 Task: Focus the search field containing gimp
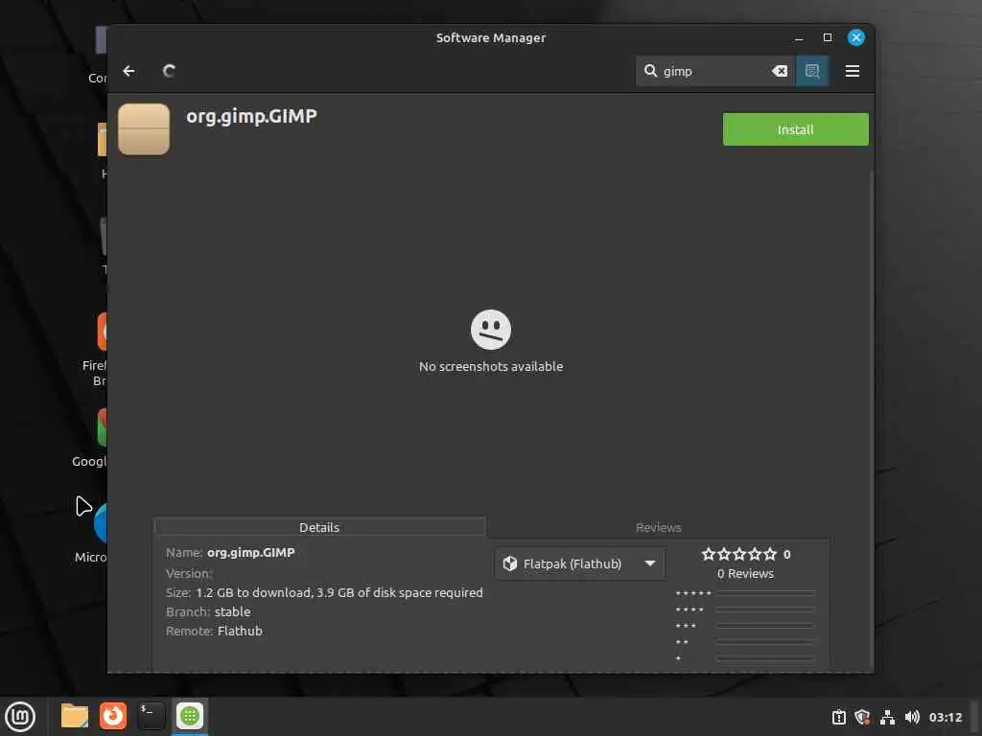pos(715,71)
